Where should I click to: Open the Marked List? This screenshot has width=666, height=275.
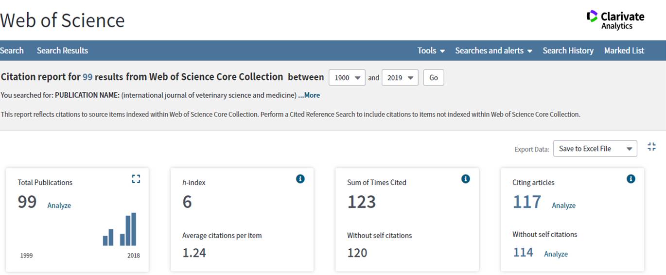tap(624, 51)
